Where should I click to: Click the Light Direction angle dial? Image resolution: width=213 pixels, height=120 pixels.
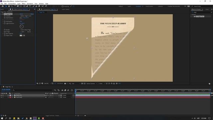(x=22, y=27)
